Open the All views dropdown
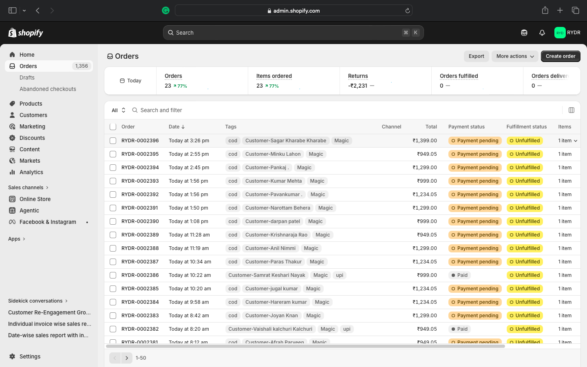This screenshot has width=587, height=367. click(x=118, y=110)
